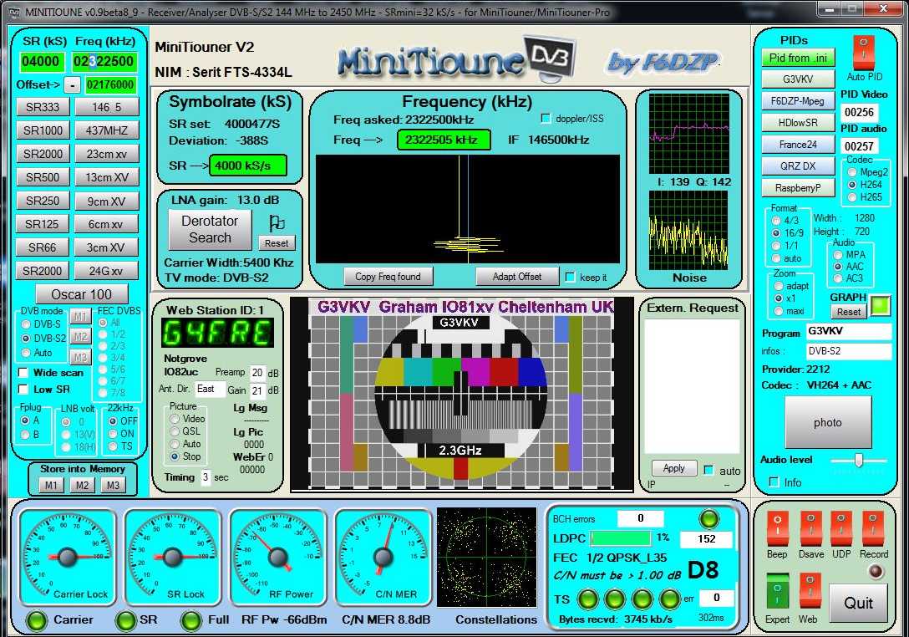Screen dimensions: 909x637
Task: Click the SR Lock gauge
Action: (x=173, y=558)
